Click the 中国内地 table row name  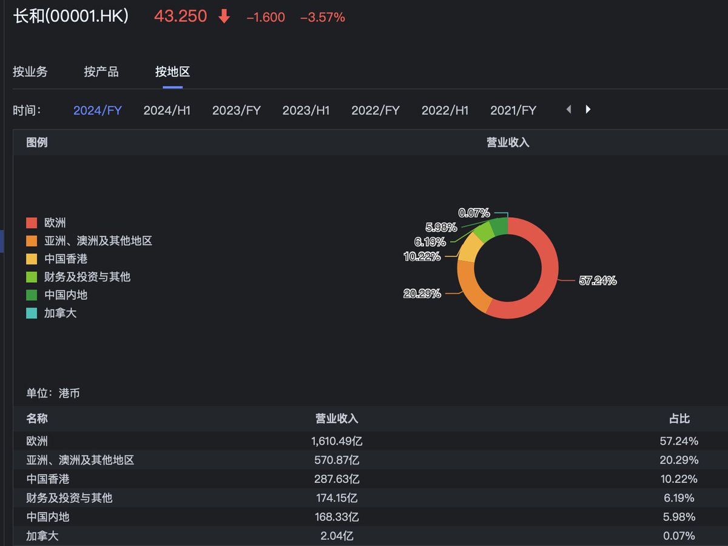48,517
